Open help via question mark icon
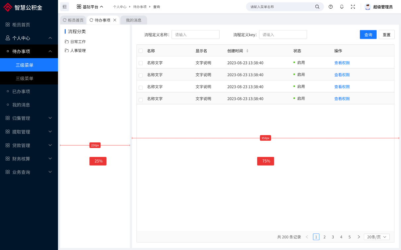This screenshot has height=250, width=401. (331, 7)
